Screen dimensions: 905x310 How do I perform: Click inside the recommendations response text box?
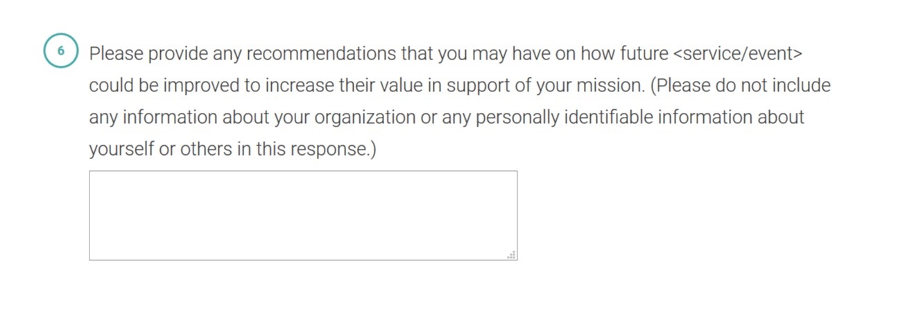[303, 215]
